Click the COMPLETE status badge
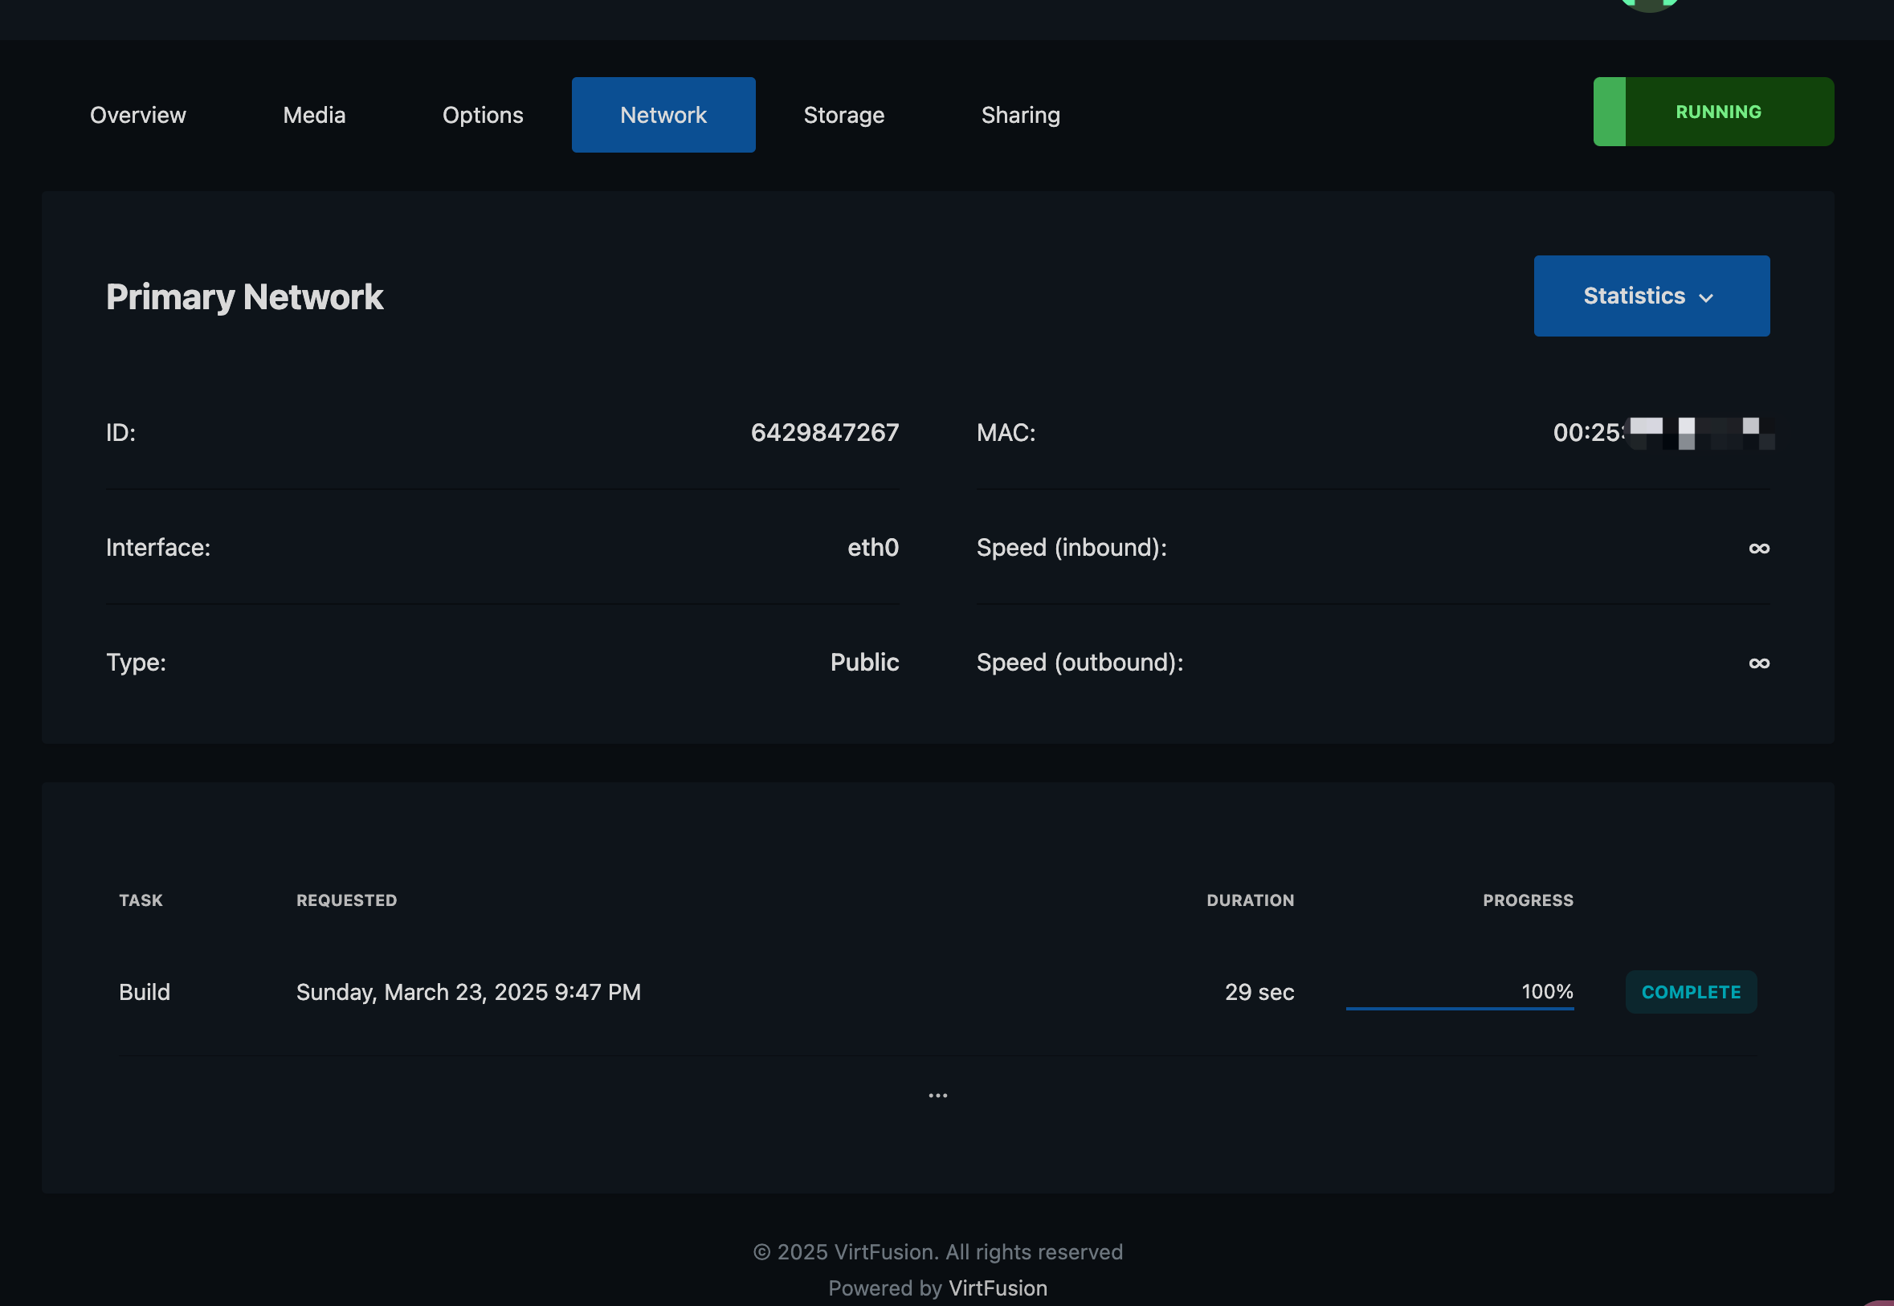Image resolution: width=1894 pixels, height=1306 pixels. tap(1690, 992)
